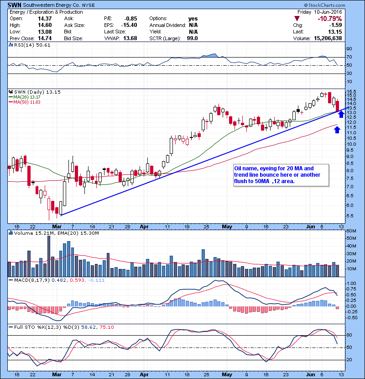Click the Friday 10-Jun-2016 date
The height and width of the screenshot is (379, 365).
pos(319,12)
